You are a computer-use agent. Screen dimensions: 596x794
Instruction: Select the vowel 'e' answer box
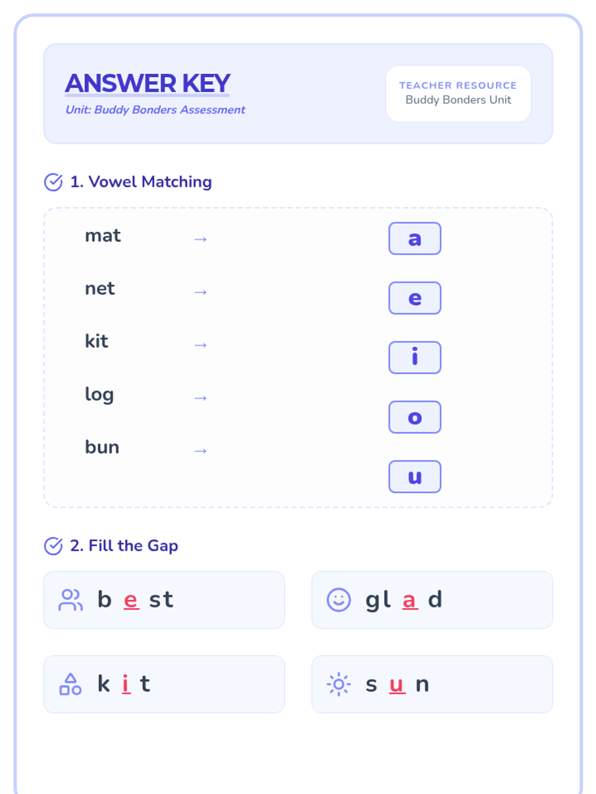(x=415, y=298)
